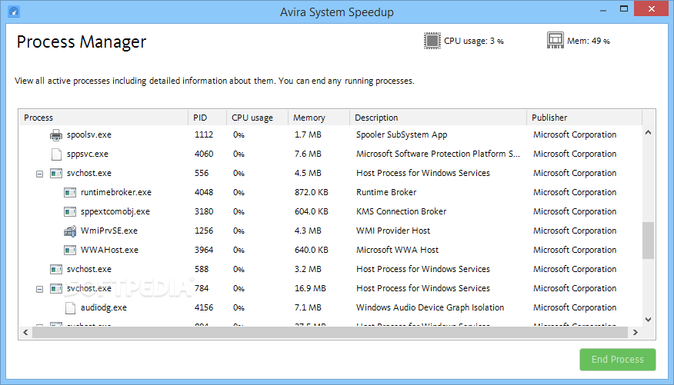Screen dimensions: 674x385
Task: Click the icon of svchost.exe PID 588
Action: [56, 270]
